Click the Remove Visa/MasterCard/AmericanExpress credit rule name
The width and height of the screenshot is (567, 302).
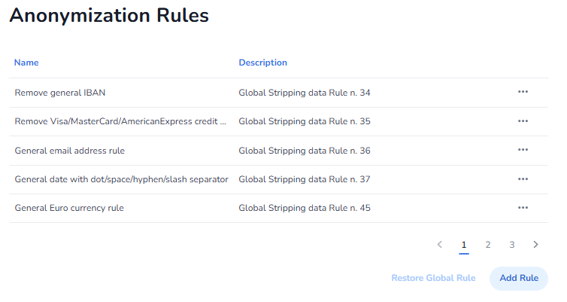point(120,121)
